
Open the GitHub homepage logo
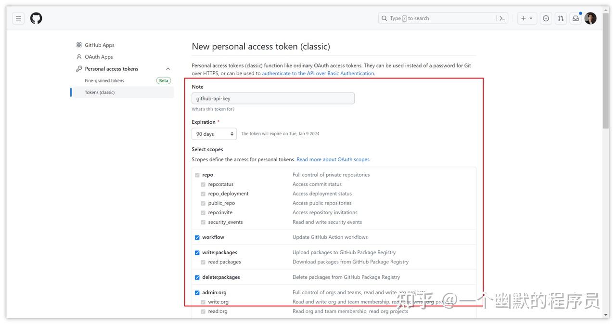pos(36,18)
